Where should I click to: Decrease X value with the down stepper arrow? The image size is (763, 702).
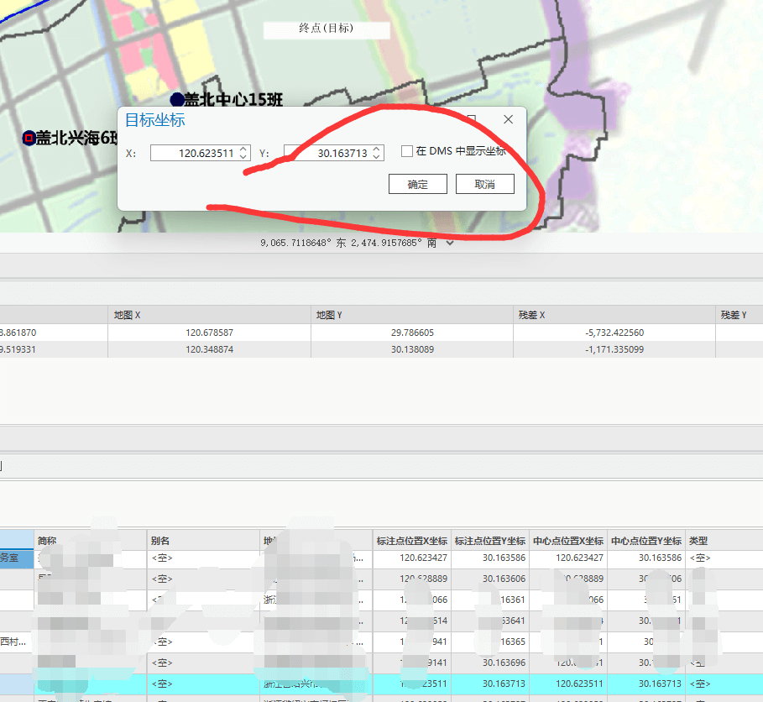(x=243, y=157)
